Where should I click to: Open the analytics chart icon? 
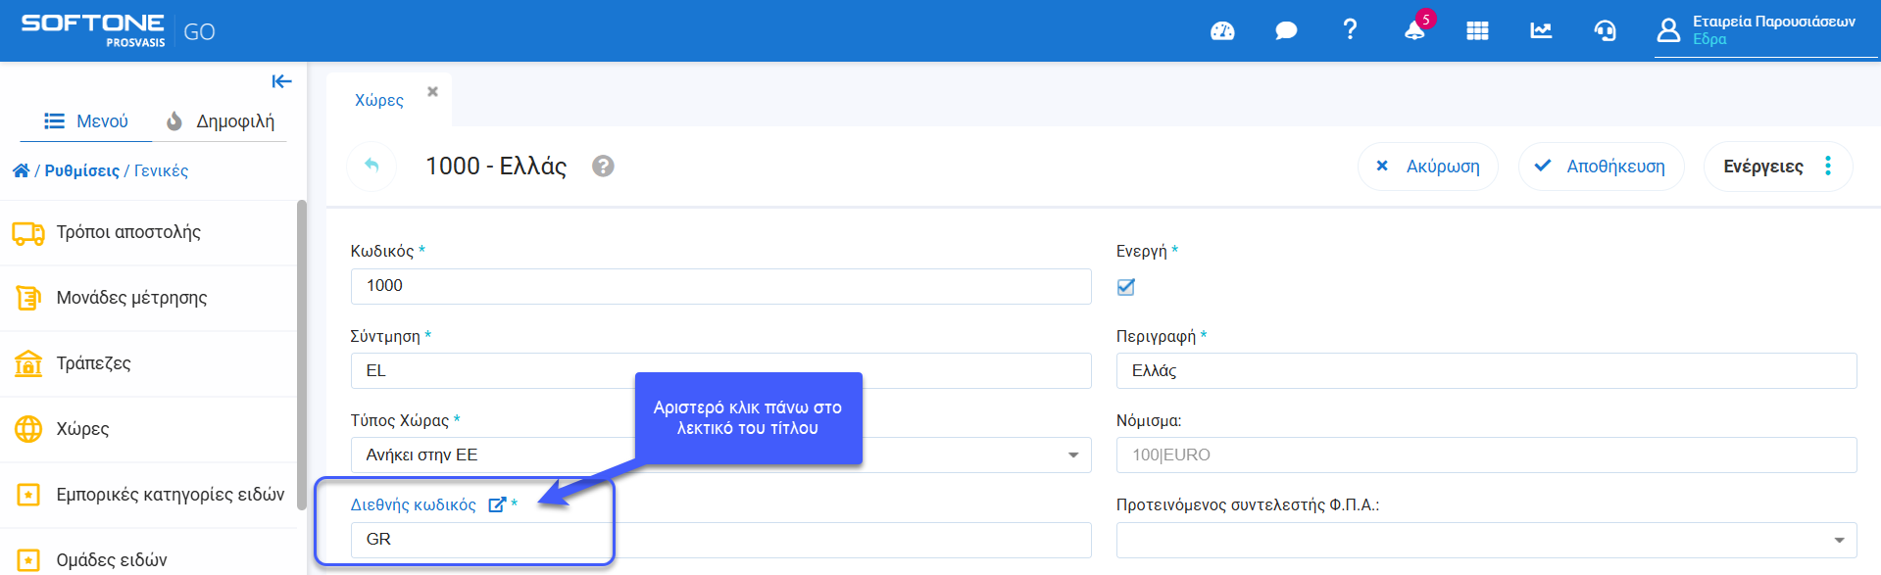[1541, 31]
